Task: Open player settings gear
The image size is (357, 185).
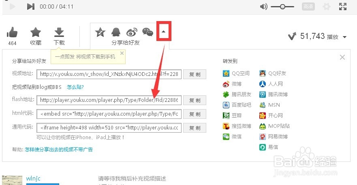Action: (327, 6)
